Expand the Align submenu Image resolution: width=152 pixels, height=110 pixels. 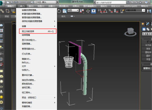pyautogui.click(x=55, y=66)
